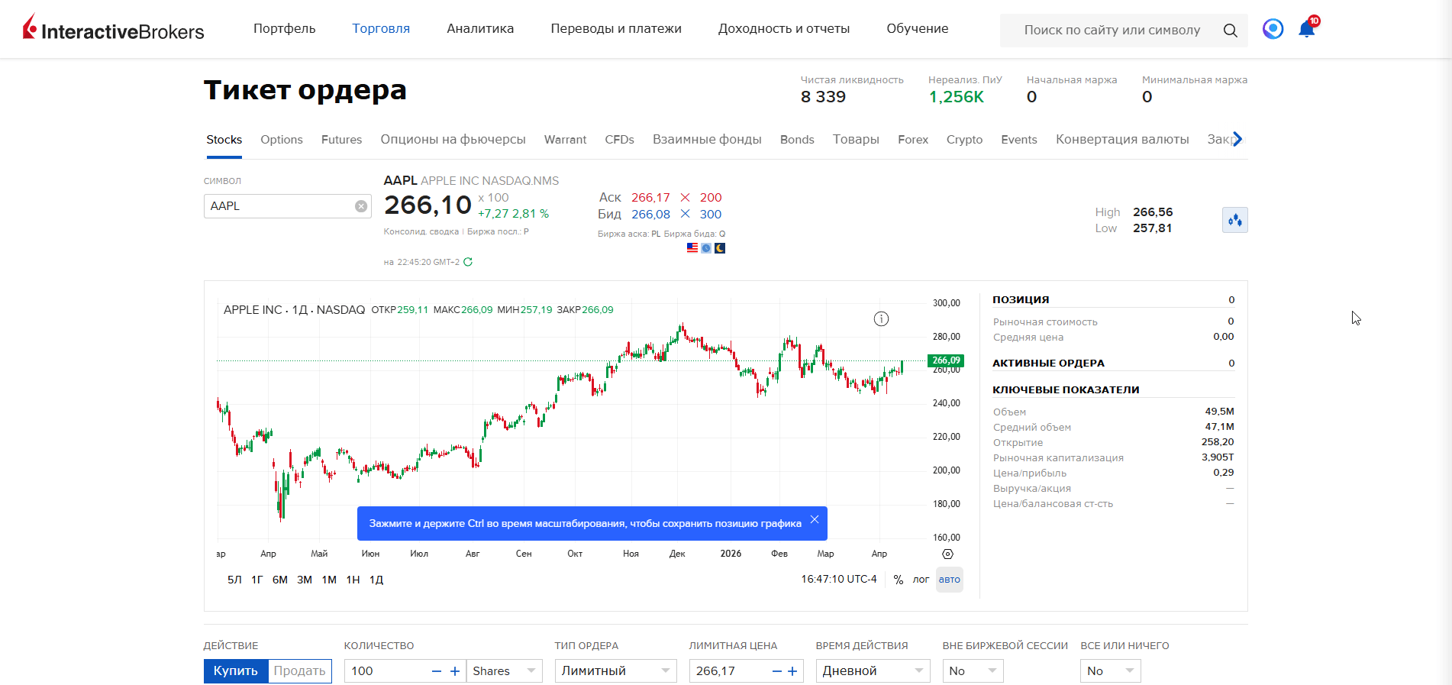Viewport: 1452px width, 685px height.
Task: Click the crescent moon icon under the bid exchange line
Action: [720, 248]
